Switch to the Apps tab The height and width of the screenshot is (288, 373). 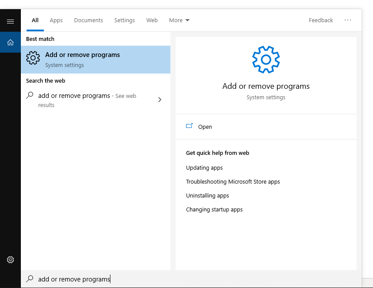pos(56,20)
